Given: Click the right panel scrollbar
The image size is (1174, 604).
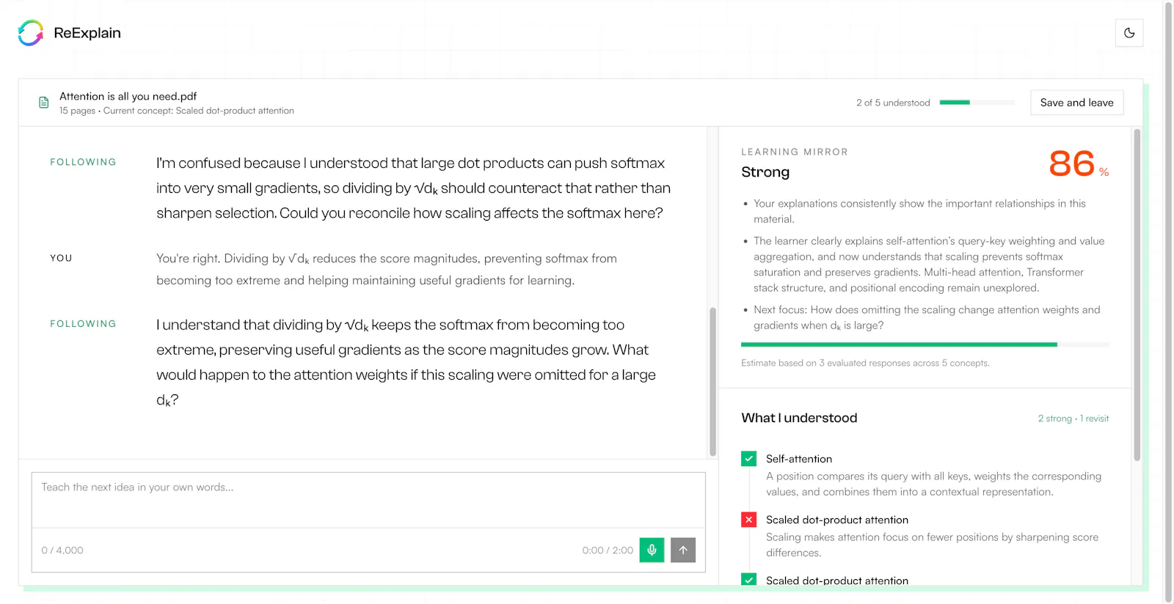Looking at the screenshot, I should point(1137,295).
